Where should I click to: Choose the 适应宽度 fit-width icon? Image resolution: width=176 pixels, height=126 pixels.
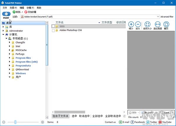click(158, 24)
